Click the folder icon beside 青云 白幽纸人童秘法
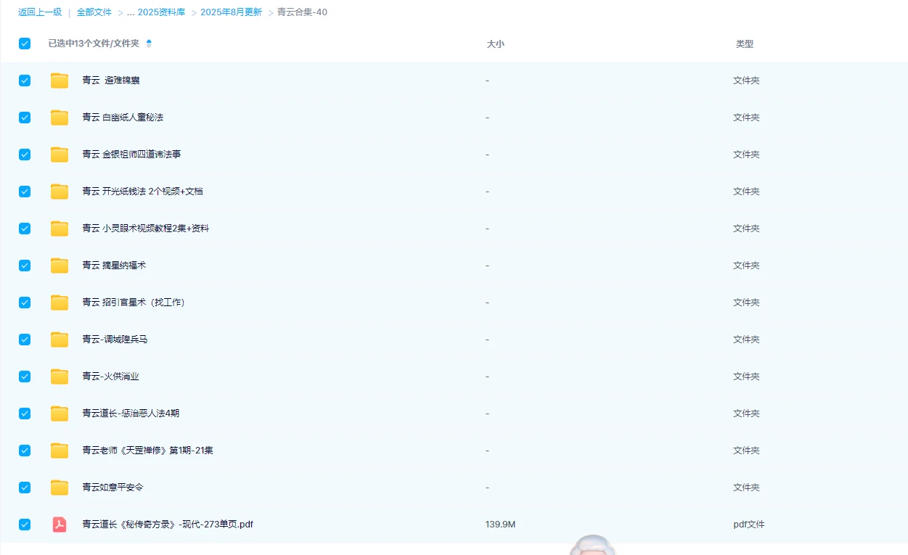 (60, 118)
